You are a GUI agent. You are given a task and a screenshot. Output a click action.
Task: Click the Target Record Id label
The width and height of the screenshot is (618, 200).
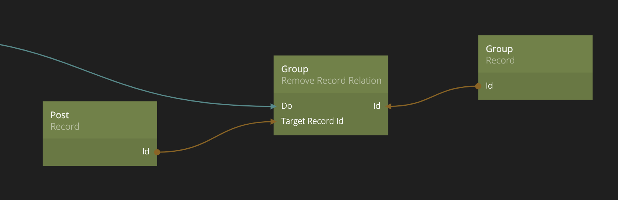(x=312, y=121)
